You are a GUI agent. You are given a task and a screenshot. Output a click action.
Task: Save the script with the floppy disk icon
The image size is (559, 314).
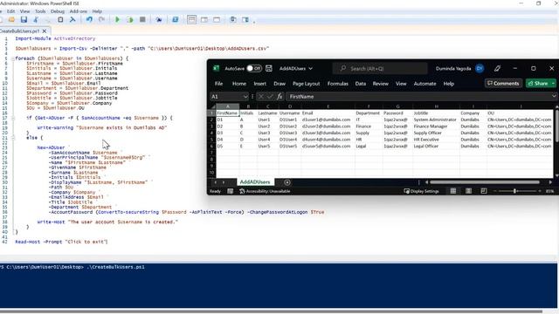pos(24,20)
